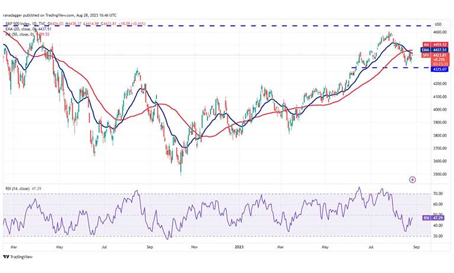Click the 3700.00 price axis label
This screenshot has height=273, width=454.
[440, 149]
